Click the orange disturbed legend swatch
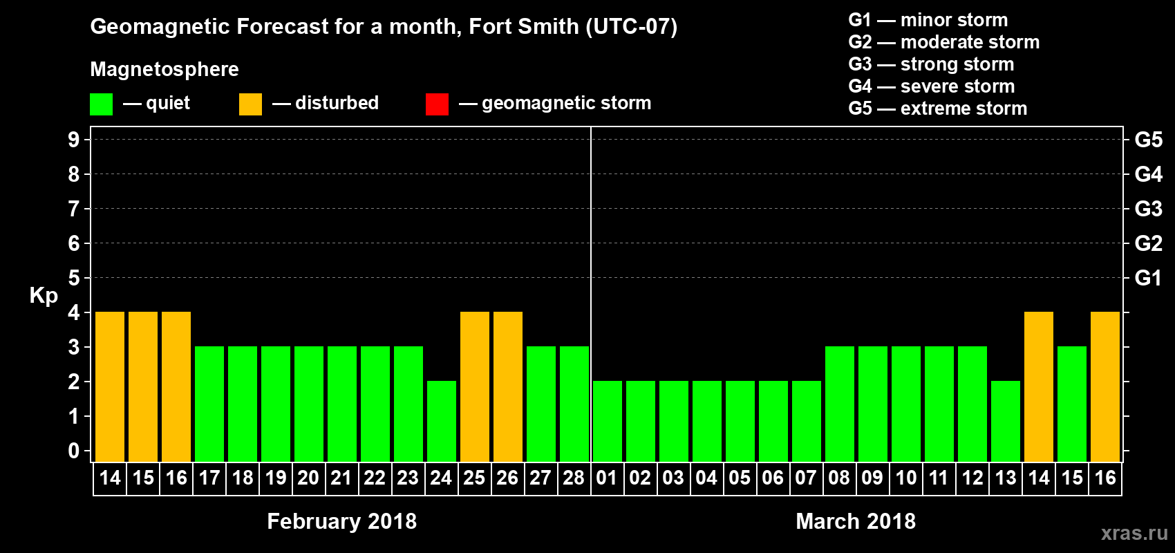1175x553 pixels. coord(250,104)
